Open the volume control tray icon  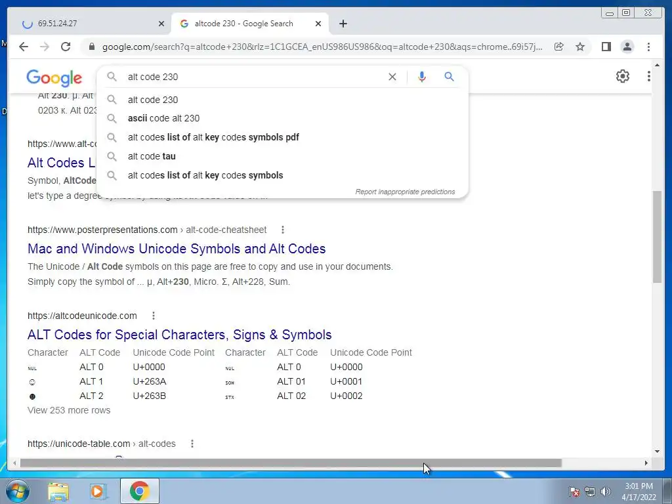(x=606, y=492)
